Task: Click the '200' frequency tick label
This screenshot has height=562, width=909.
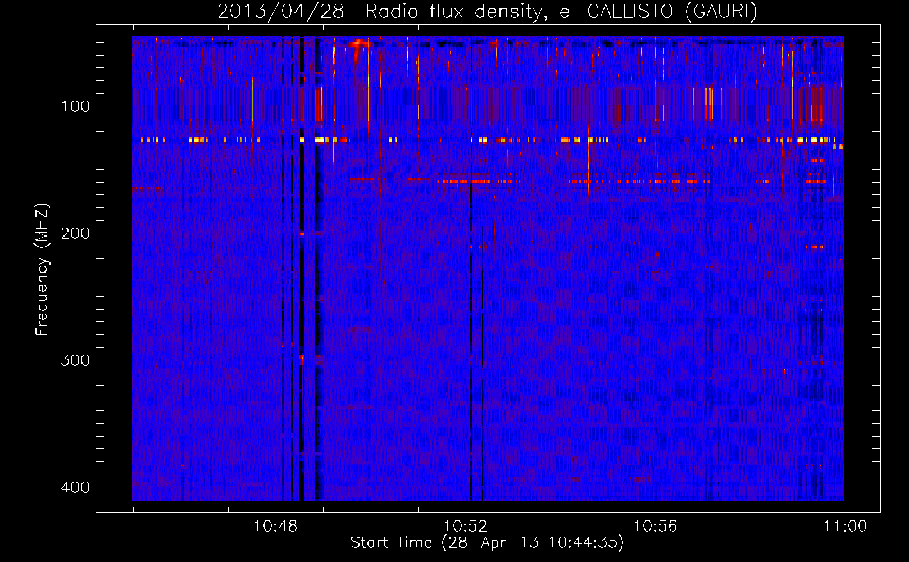Action: coord(75,233)
